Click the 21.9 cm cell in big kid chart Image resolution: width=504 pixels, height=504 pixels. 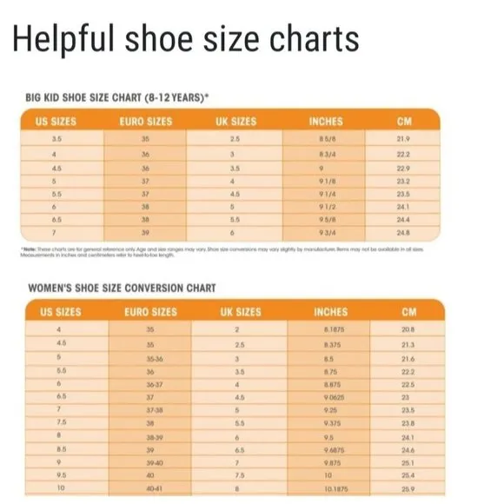(x=403, y=139)
